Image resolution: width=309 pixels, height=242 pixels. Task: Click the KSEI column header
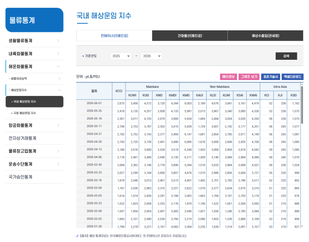[x=294, y=95]
